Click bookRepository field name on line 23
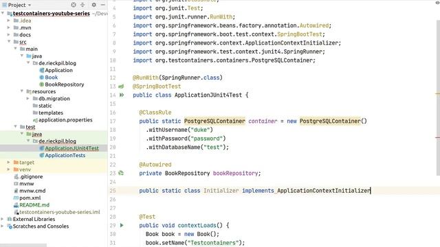 [x=235, y=173]
